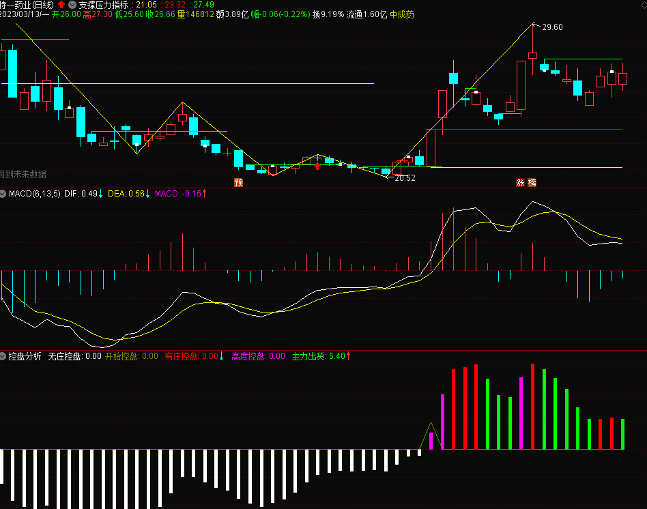This screenshot has height=509, width=647.
Task: Click the red arrow signal on the candlestick
Action: [x=317, y=166]
